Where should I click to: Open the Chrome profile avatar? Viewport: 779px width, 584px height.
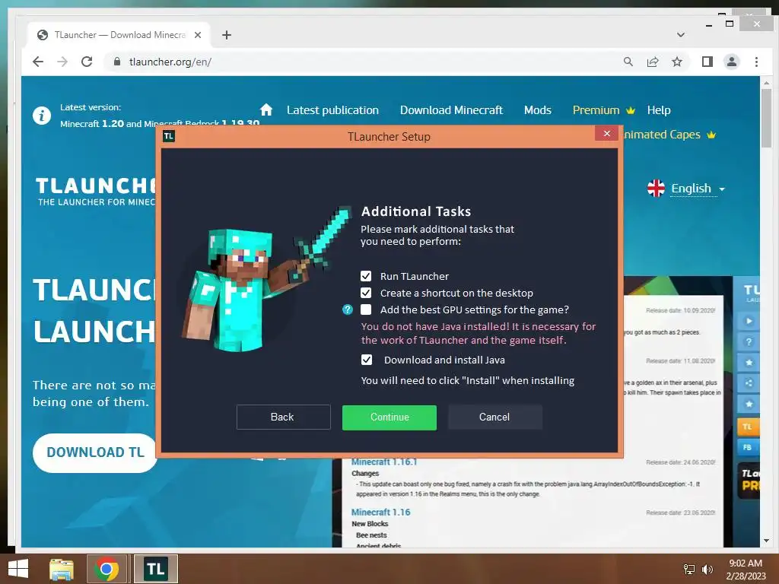[731, 62]
